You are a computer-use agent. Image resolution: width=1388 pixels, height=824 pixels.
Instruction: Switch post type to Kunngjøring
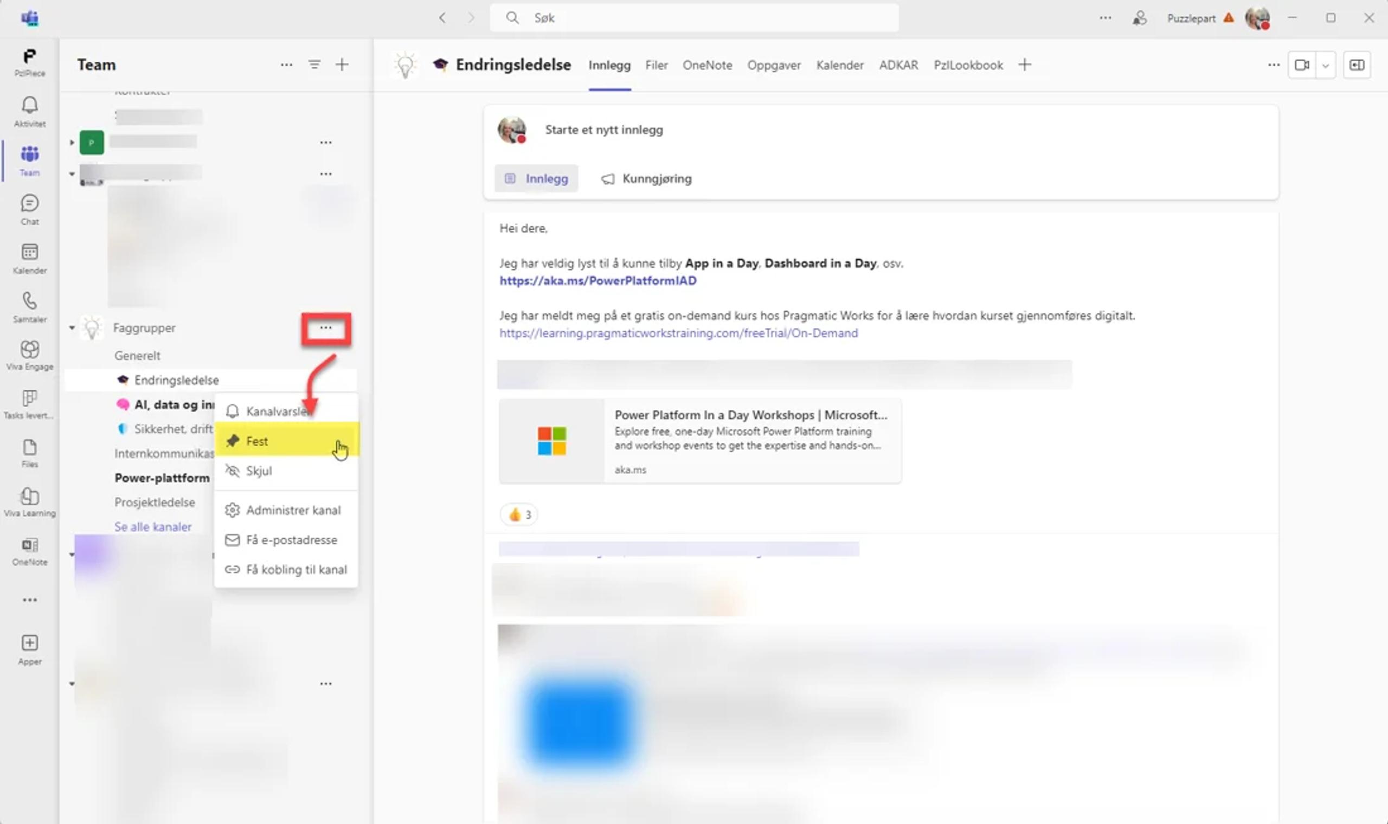tap(647, 179)
